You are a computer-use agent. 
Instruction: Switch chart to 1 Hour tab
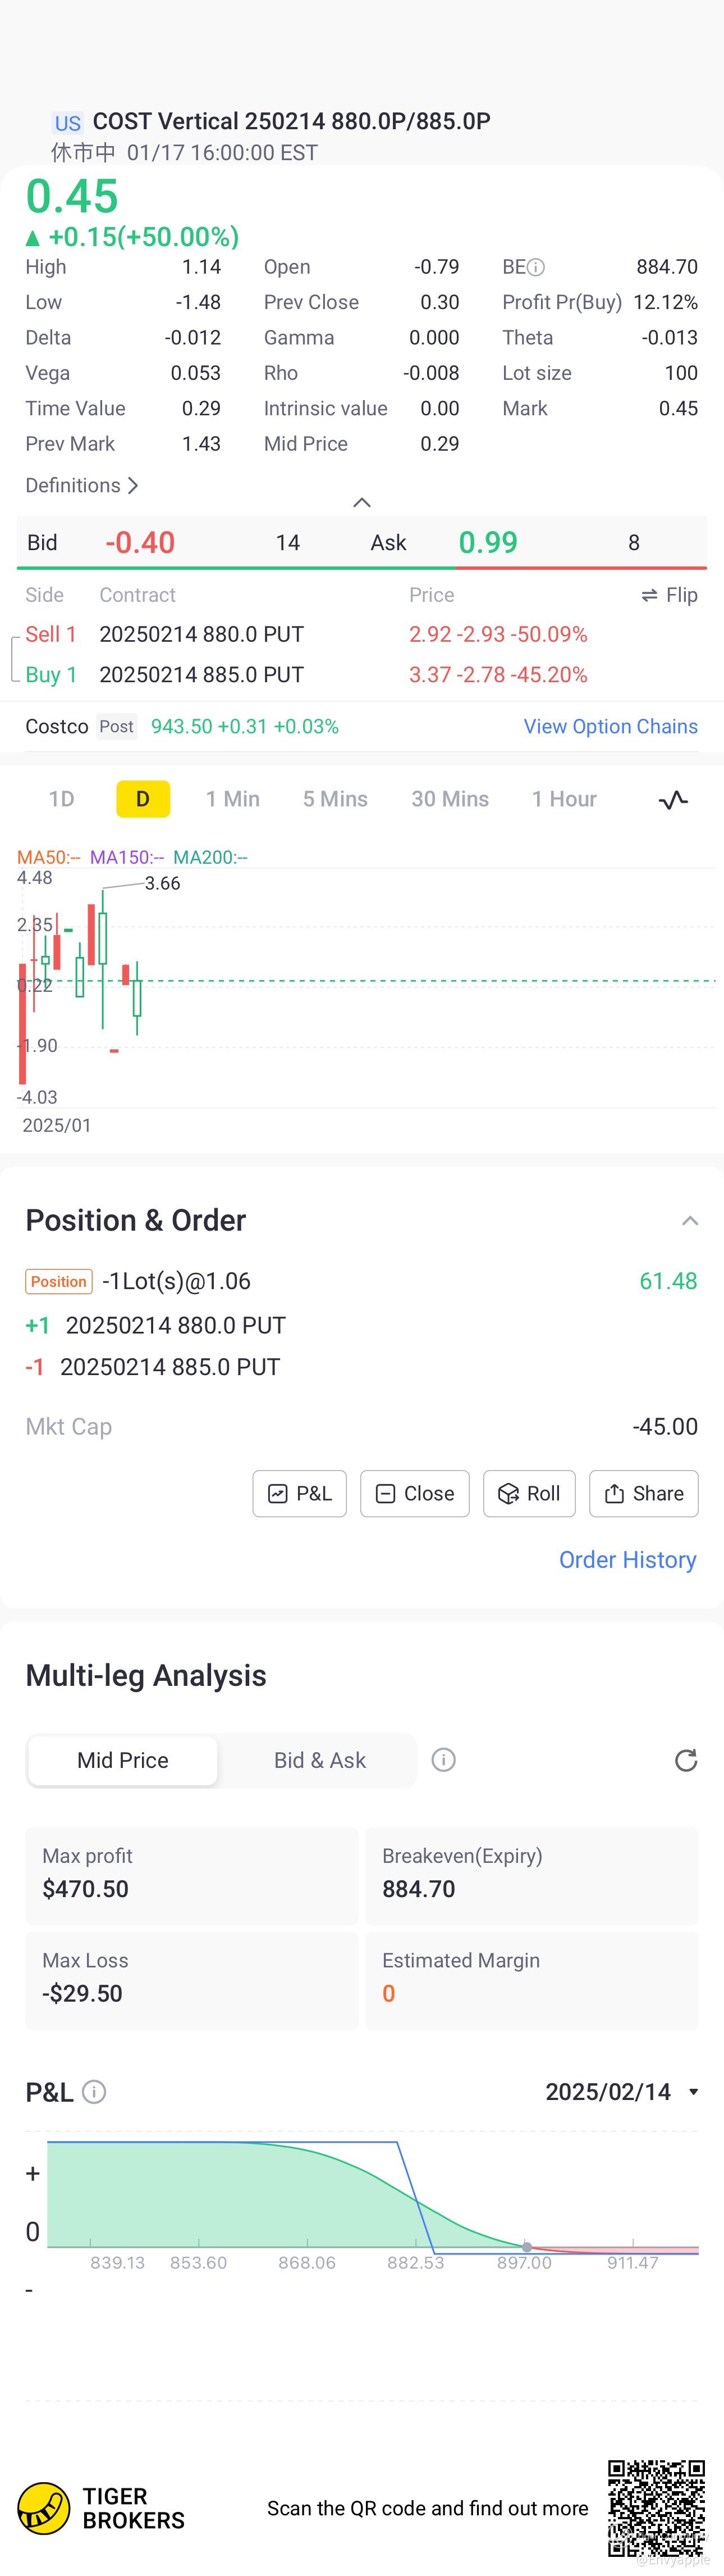click(x=564, y=799)
